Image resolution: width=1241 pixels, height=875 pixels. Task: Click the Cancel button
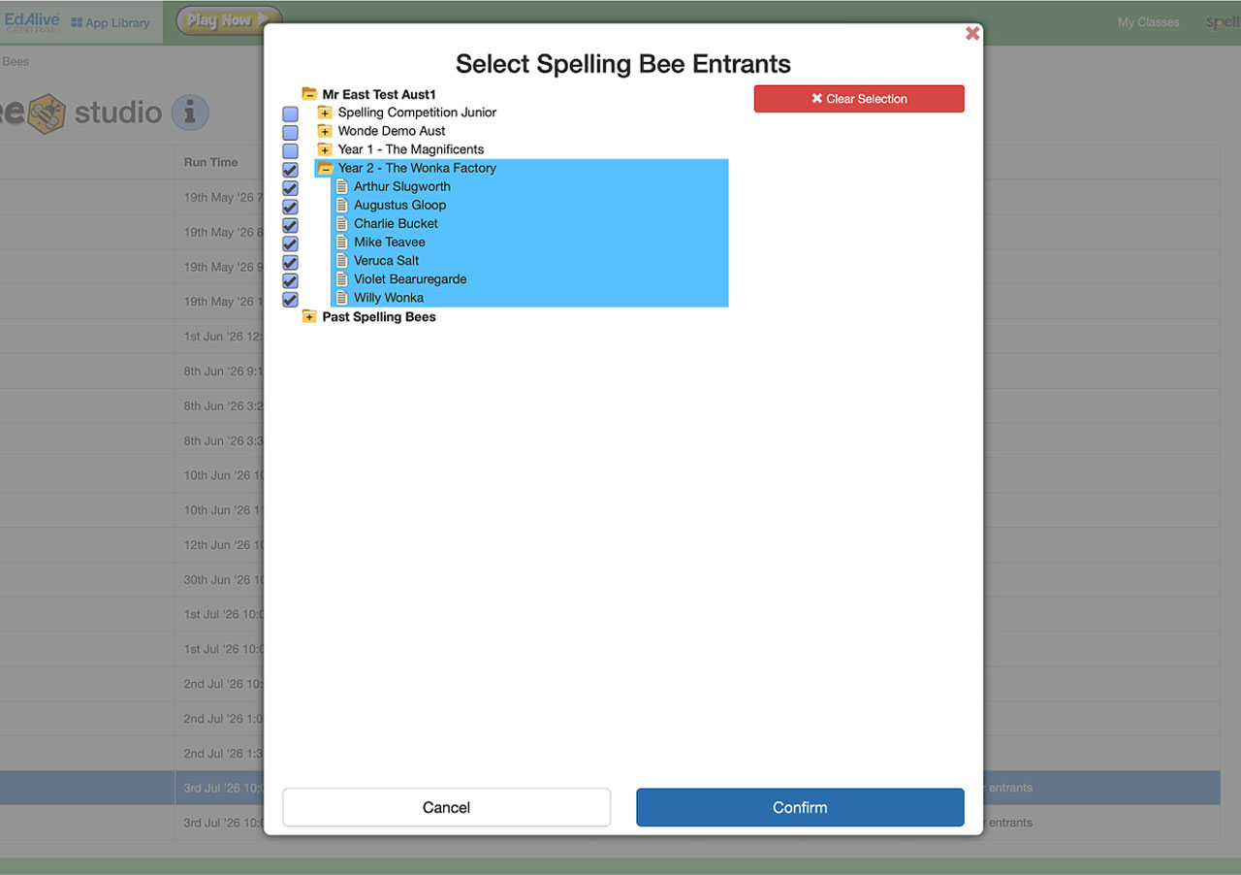[x=447, y=807]
